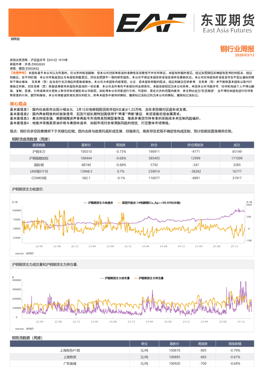Select the LME铜3个月 table row

tap(38, 172)
